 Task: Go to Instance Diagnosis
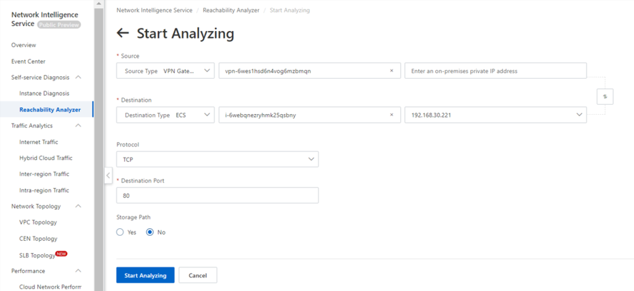(x=44, y=93)
